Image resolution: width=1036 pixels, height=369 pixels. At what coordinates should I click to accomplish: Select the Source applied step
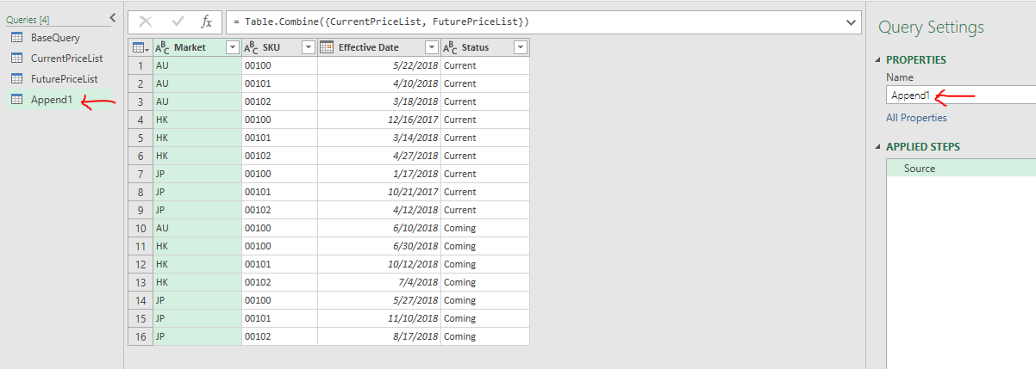[919, 169]
